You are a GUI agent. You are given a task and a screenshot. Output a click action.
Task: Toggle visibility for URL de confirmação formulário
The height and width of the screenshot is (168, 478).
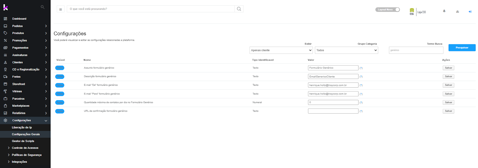[60, 111]
